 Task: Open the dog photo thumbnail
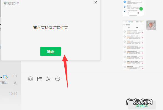151,25
